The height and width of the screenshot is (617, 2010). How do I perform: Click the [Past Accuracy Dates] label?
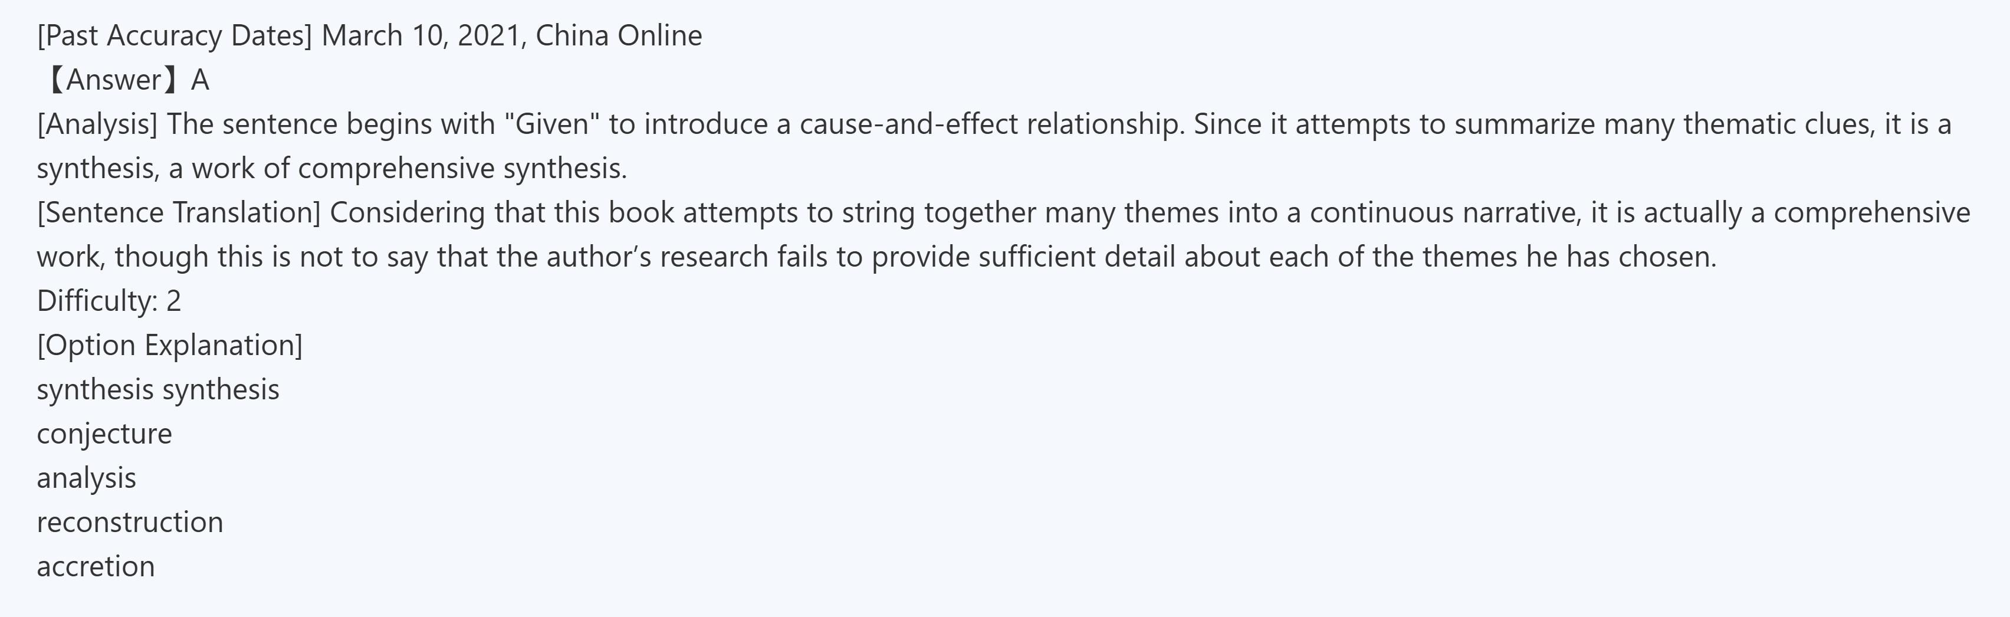(174, 36)
